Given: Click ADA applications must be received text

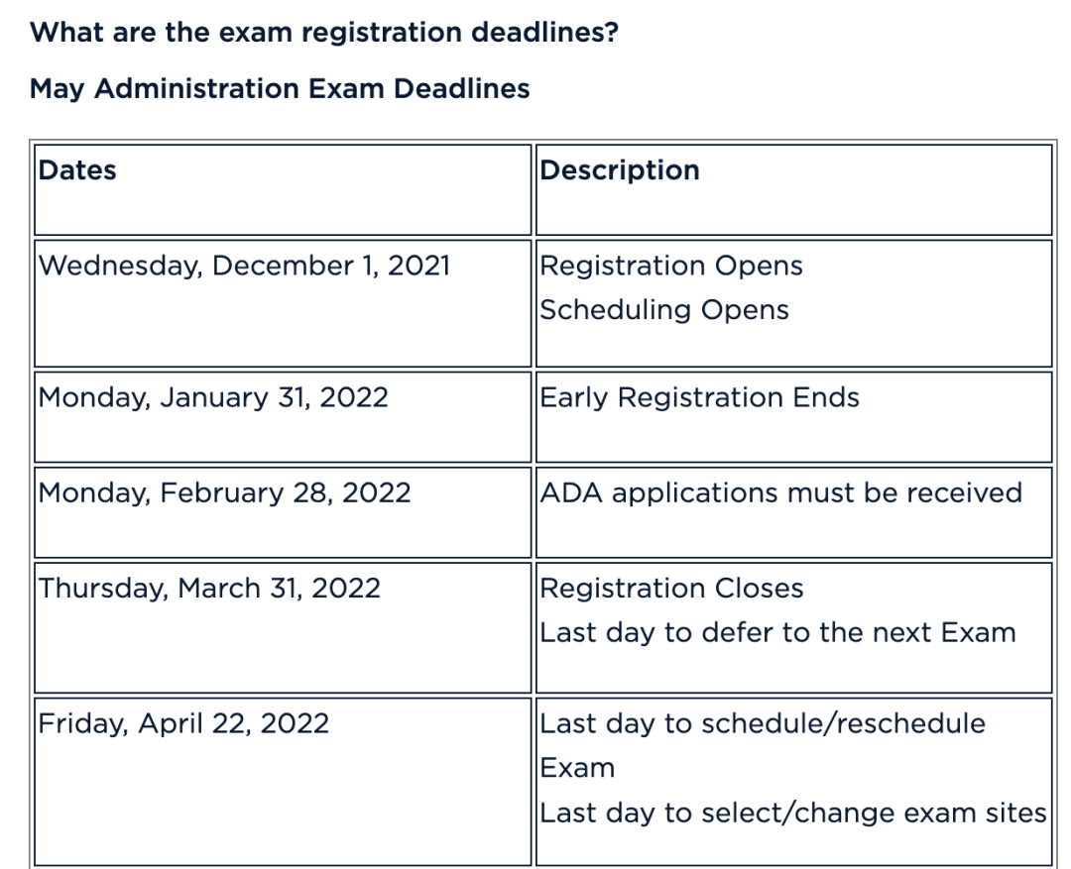Looking at the screenshot, I should 781,492.
